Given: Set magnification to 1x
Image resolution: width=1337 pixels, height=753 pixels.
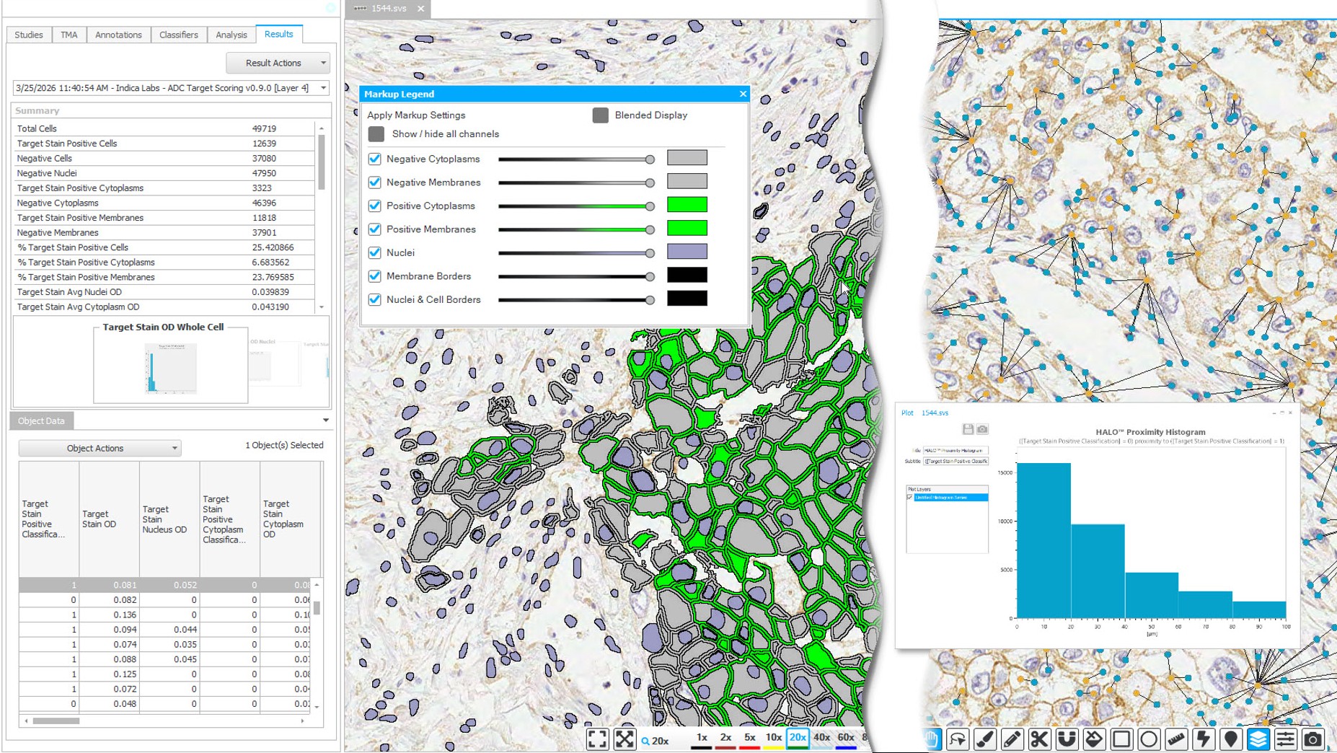Looking at the screenshot, I should pos(701,738).
